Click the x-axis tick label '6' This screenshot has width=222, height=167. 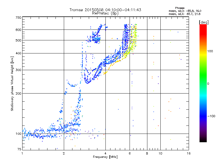coord(130,153)
